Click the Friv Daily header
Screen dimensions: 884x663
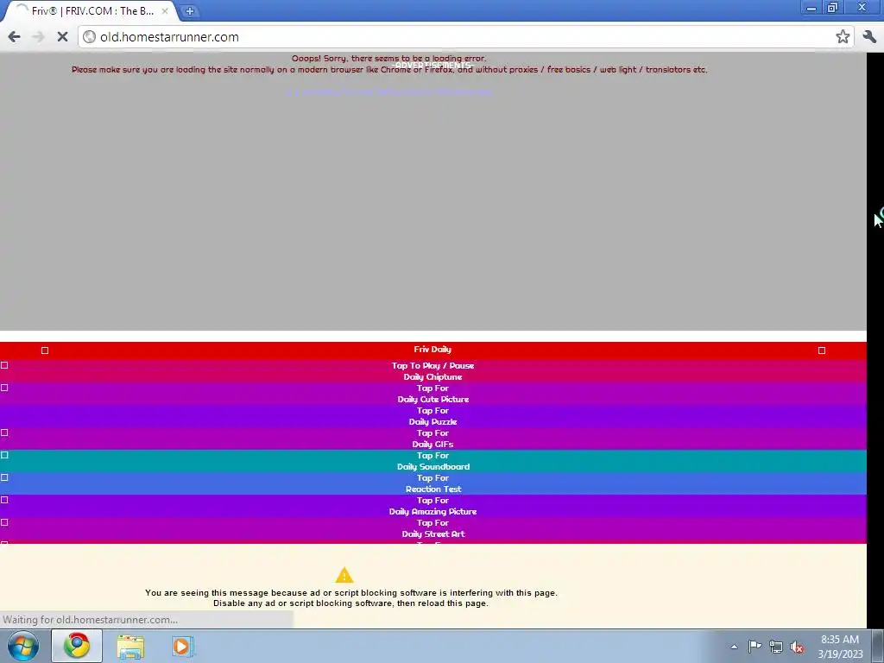(433, 350)
